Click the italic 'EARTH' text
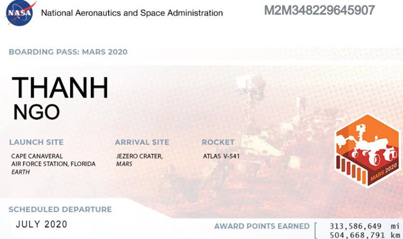Image resolution: width=403 pixels, height=239 pixels. pyautogui.click(x=21, y=172)
